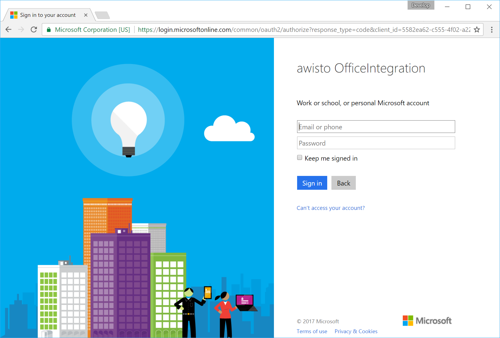This screenshot has width=500, height=338.
Task: Click the Email or phone field
Action: tap(376, 127)
